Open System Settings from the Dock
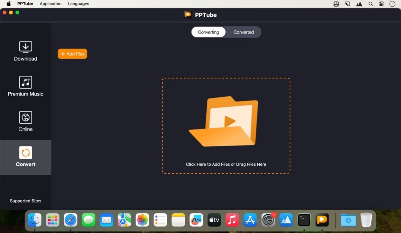Viewport: 401px width, 233px height. point(268,220)
